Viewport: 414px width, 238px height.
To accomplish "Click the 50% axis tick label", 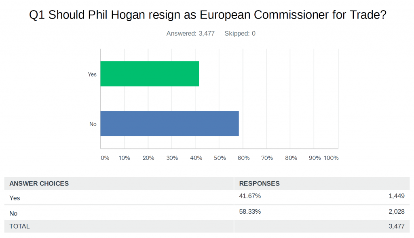I will [220, 158].
